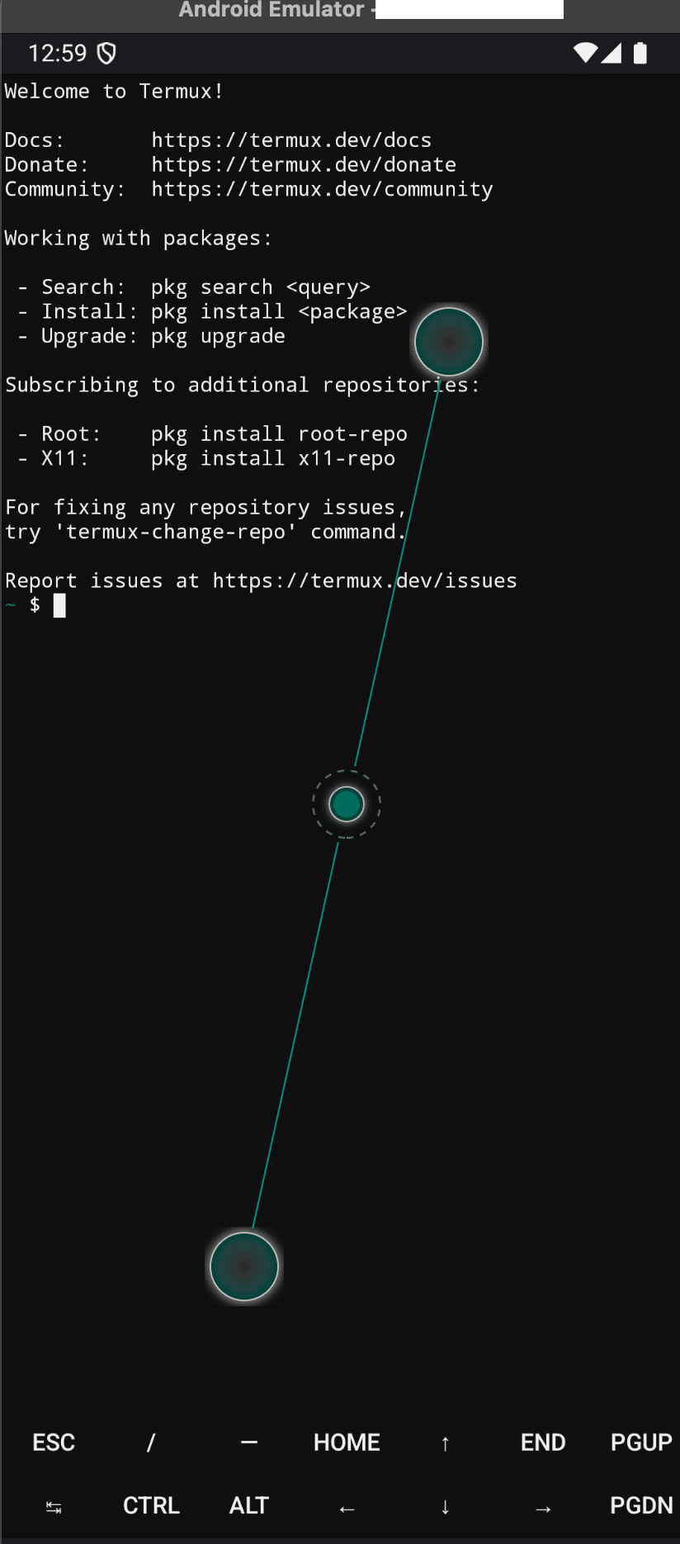Tap the dash key
Screen dimensions: 680x1544
tap(249, 1442)
